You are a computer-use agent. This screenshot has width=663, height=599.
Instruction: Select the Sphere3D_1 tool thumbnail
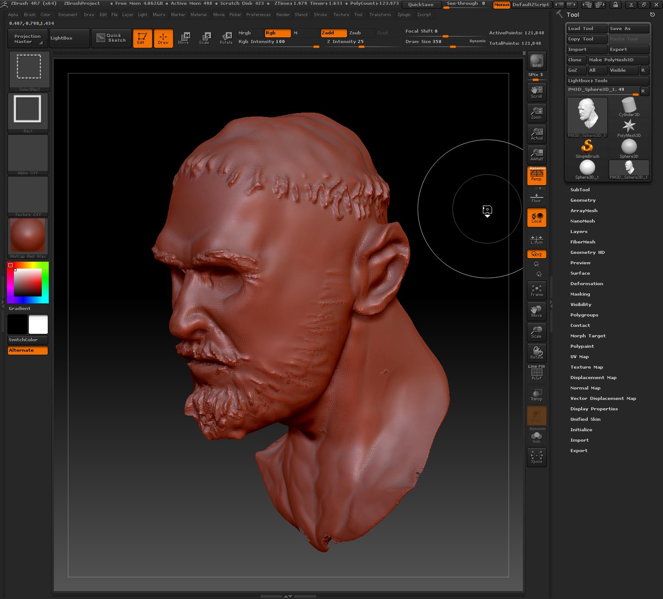pos(587,169)
